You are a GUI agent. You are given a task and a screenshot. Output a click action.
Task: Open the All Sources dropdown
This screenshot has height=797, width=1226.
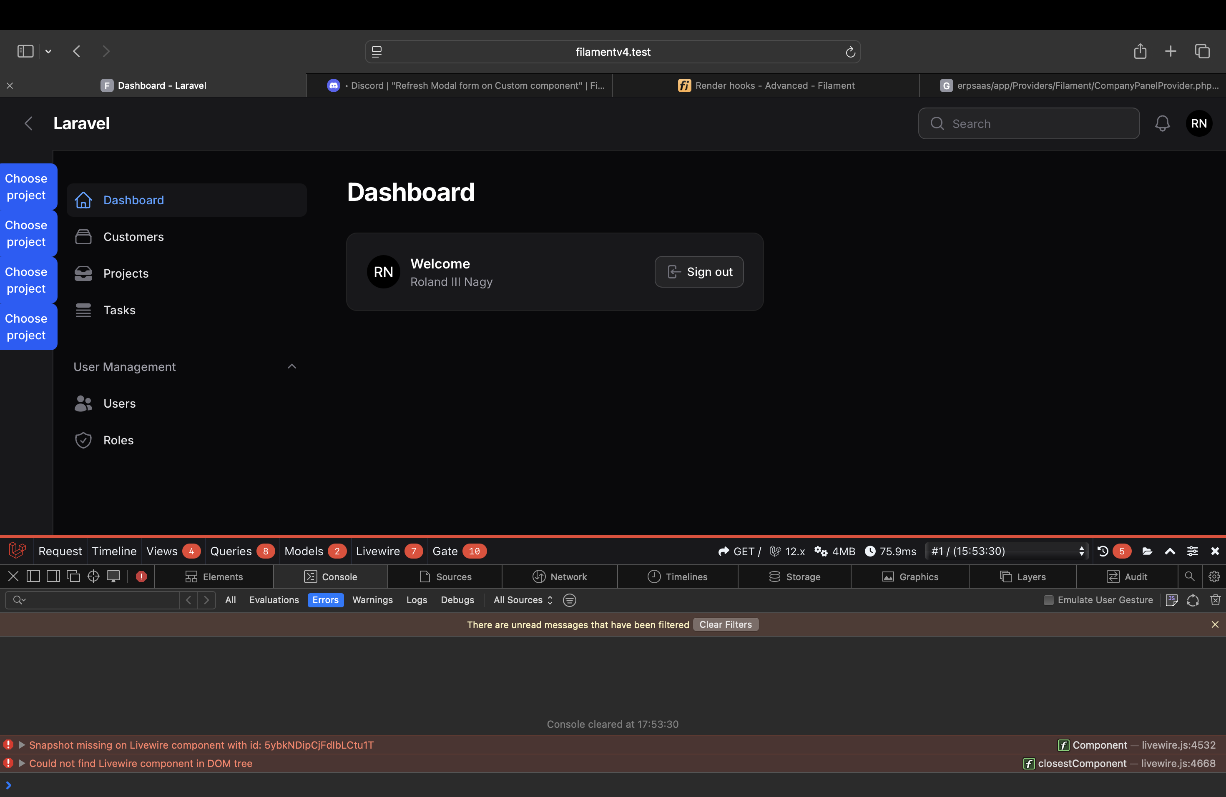523,600
